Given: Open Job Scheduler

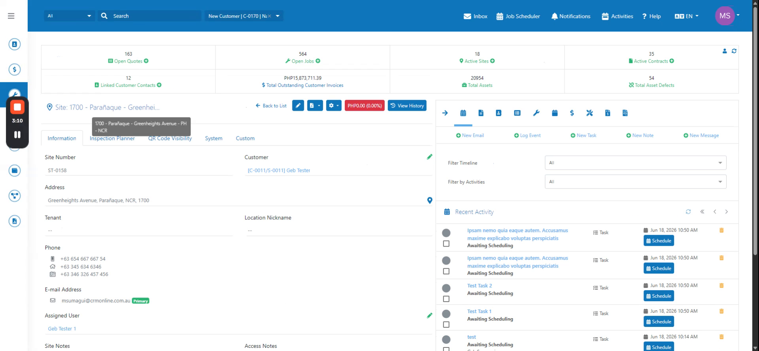Looking at the screenshot, I should point(518,16).
